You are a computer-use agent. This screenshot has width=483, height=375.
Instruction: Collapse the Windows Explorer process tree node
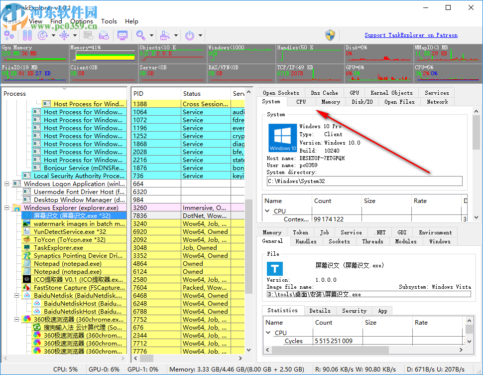(x=7, y=208)
